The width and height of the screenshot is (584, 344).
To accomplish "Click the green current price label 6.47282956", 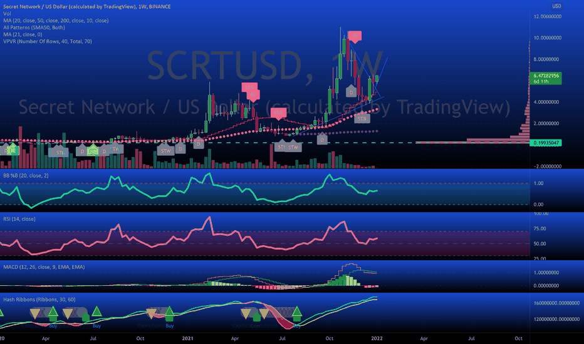I will [x=546, y=78].
